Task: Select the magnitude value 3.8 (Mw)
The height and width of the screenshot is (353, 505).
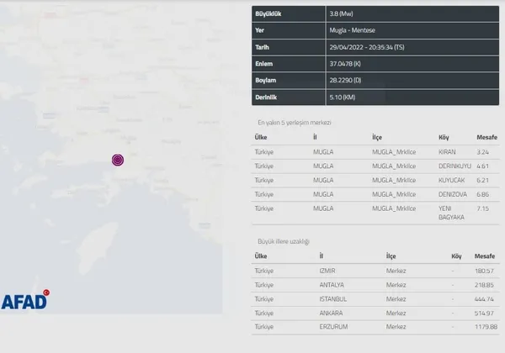Action: coord(341,13)
